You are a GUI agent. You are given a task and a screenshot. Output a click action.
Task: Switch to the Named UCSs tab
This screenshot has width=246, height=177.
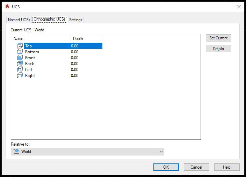coord(19,20)
